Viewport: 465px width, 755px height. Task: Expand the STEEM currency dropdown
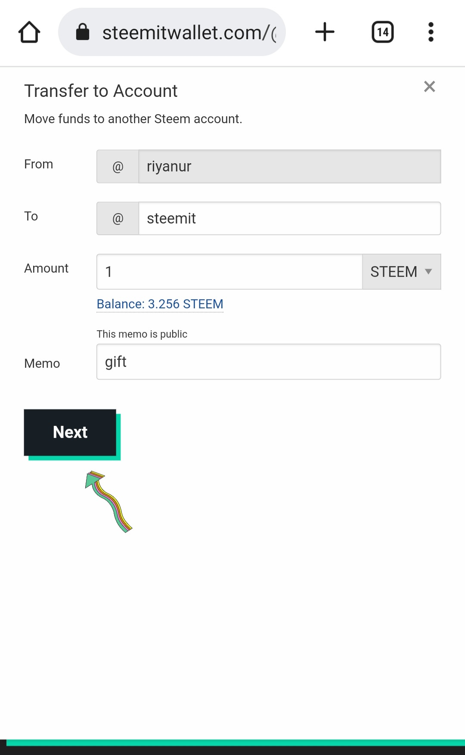coord(401,272)
